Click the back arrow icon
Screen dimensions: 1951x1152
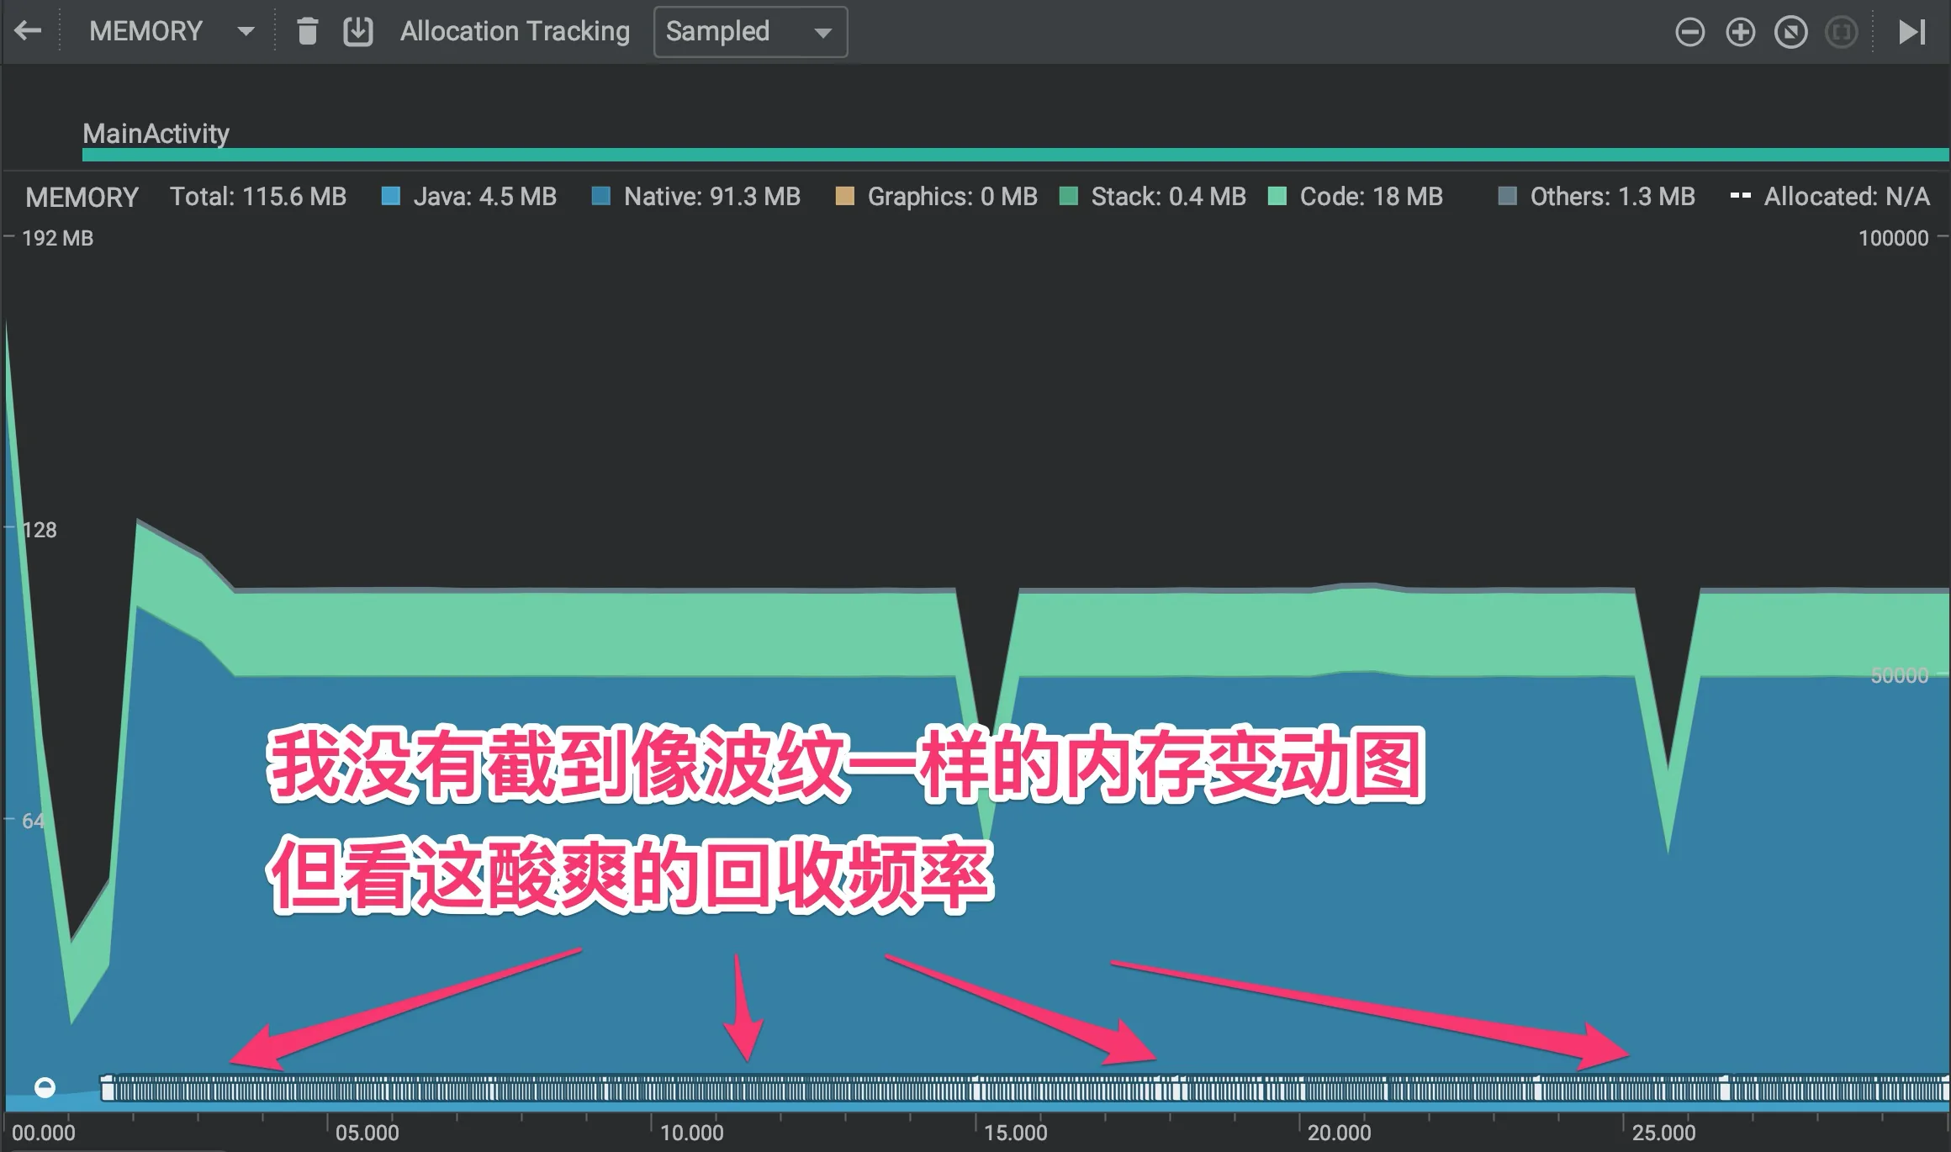coord(28,32)
